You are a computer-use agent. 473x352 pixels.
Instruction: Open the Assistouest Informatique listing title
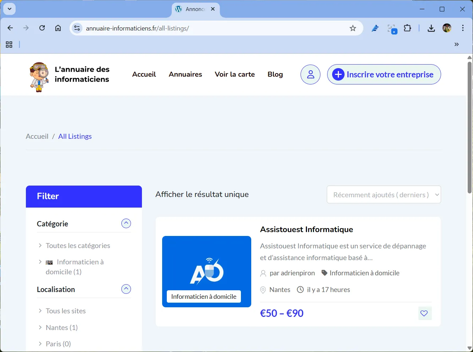point(307,229)
